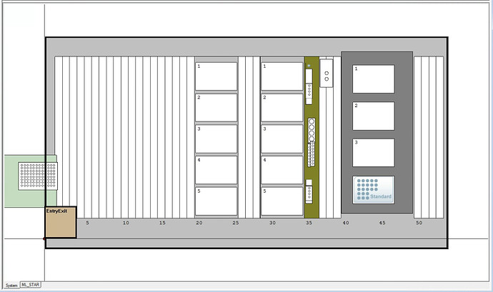
Task: Select the bottom small rack on olive carrier
Action: 309,191
